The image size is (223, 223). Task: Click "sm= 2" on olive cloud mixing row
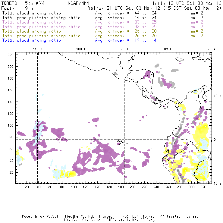tap(197, 31)
